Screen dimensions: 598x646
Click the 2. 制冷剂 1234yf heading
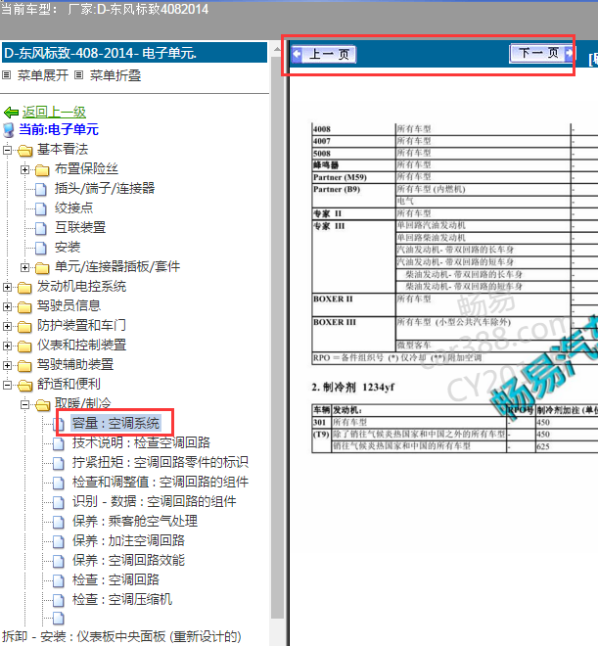click(353, 388)
